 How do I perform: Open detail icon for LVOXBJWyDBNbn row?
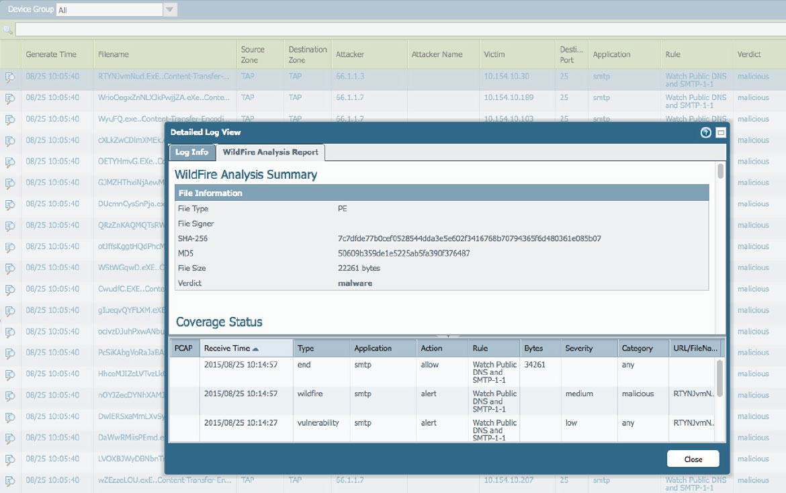(10, 459)
